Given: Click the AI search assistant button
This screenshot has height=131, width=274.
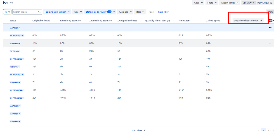Looking at the screenshot, I should 7,12.
